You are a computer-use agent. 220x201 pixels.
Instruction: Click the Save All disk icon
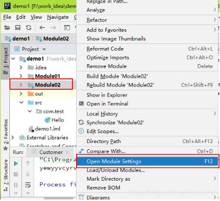click(x=18, y=28)
